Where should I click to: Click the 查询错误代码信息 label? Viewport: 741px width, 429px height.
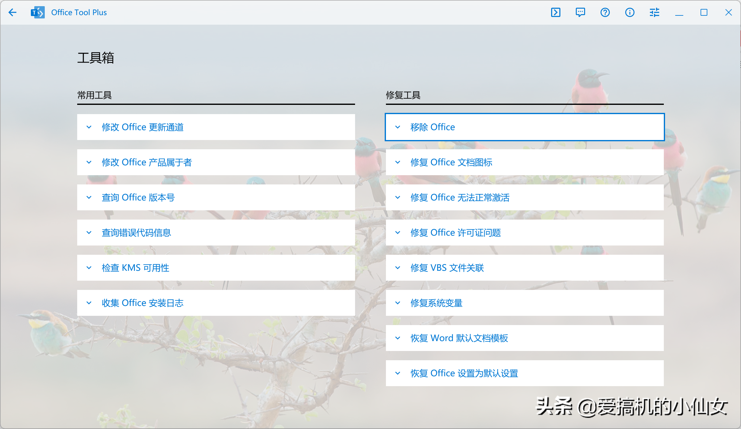click(136, 233)
